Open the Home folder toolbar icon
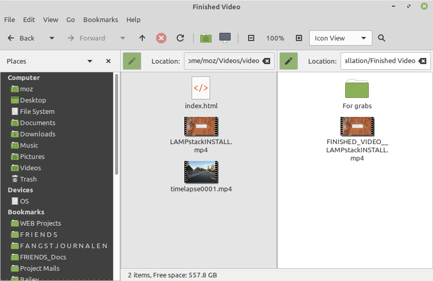The width and height of the screenshot is (433, 281). point(206,38)
